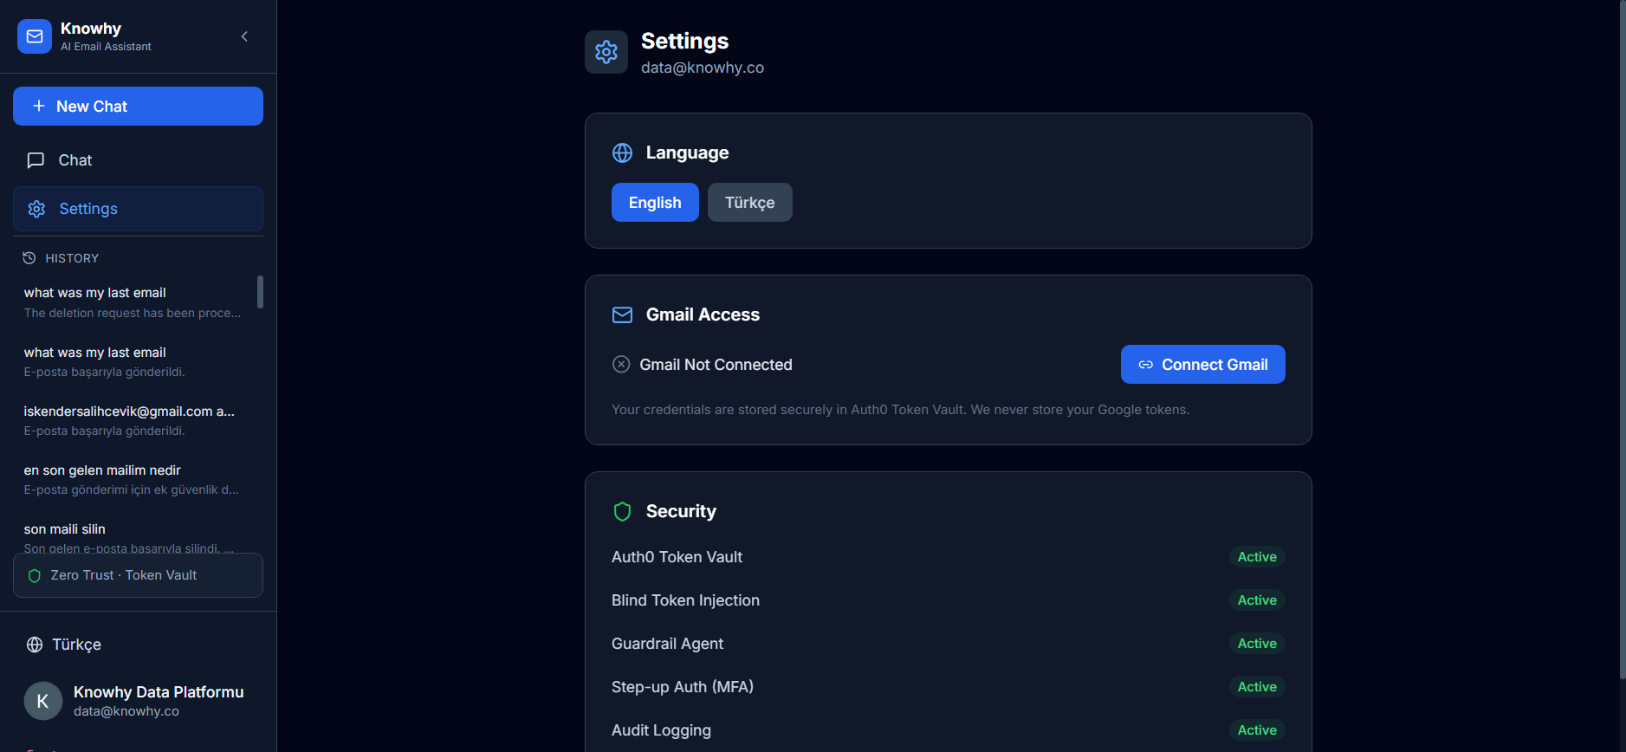Select Settings in the sidebar
This screenshot has width=1626, height=752.
click(138, 209)
